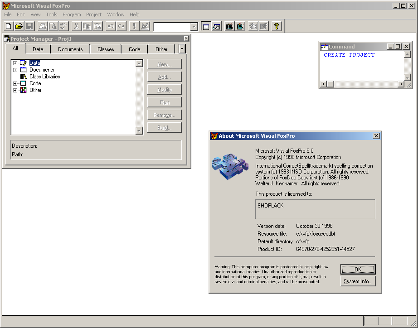Click project tree scrollbar up arrow
Viewport: 418px width, 328px height.
[139, 63]
